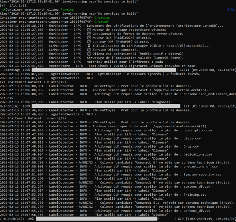Click 'Matériel utilisé pour l'inférence : cuda'
This screenshot has height=222, width=236.
(x=125, y=62)
